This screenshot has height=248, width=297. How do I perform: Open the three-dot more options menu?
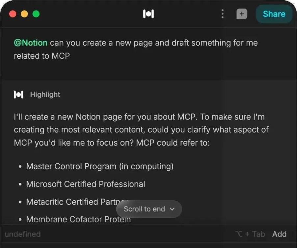tap(223, 14)
